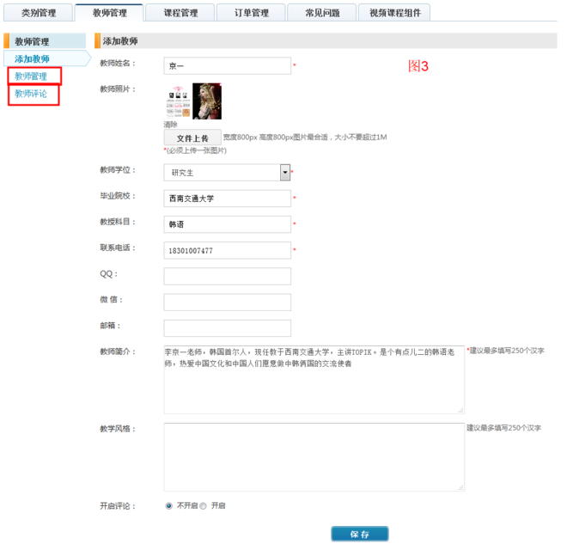Select 添加教师 in the sidebar menu
The image size is (567, 544).
pos(32,58)
